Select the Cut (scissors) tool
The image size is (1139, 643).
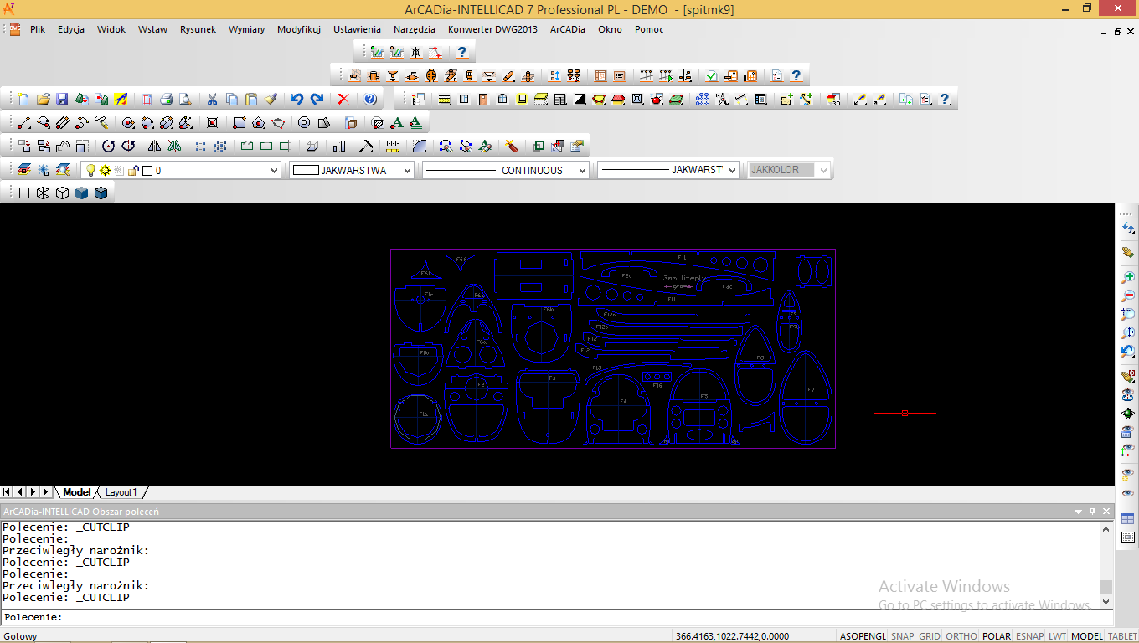212,99
